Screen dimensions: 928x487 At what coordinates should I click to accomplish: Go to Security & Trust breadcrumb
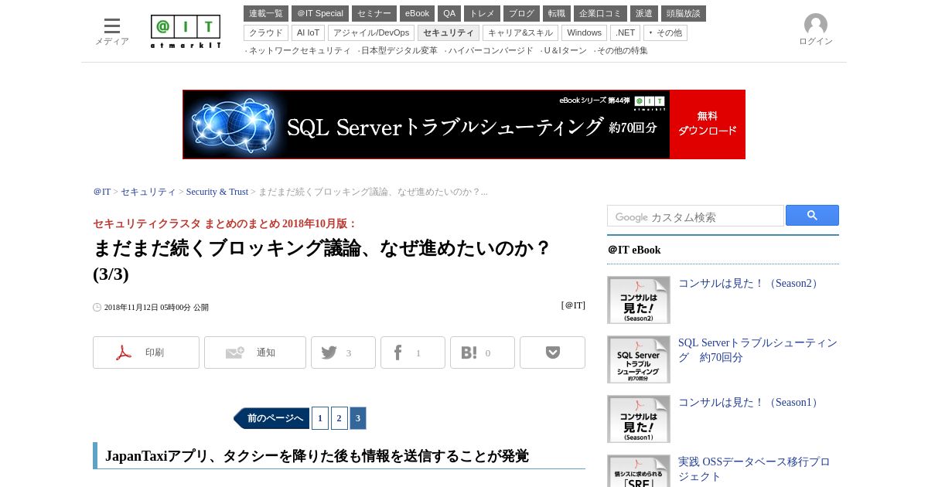click(217, 192)
